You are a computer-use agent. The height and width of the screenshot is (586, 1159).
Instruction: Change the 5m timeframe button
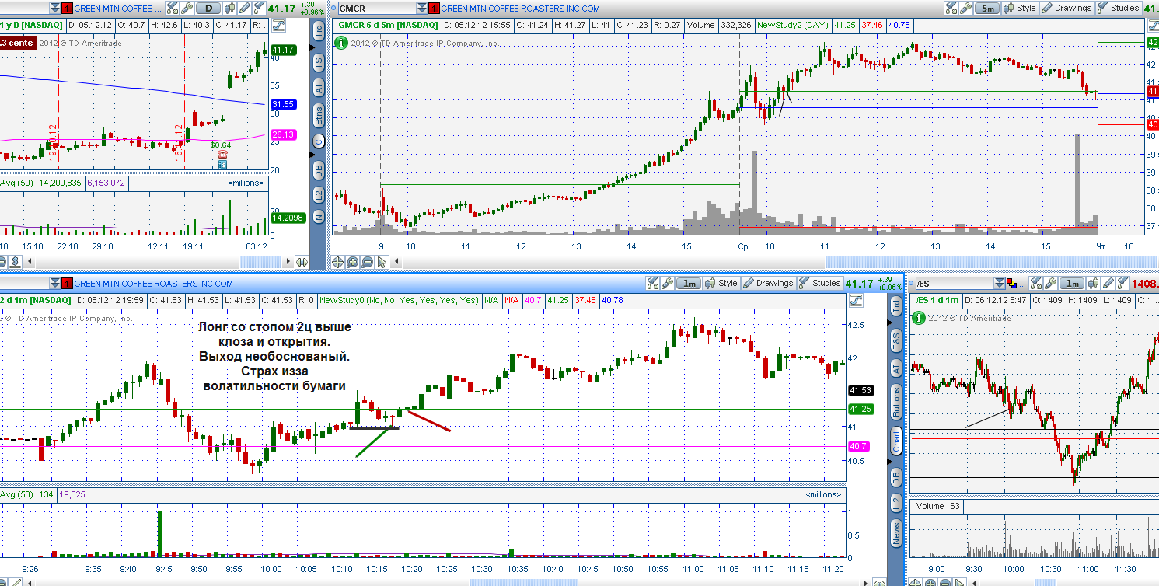tap(986, 8)
